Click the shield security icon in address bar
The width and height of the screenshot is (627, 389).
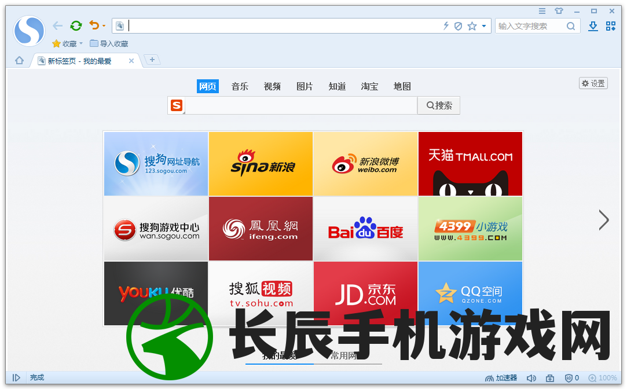click(459, 26)
